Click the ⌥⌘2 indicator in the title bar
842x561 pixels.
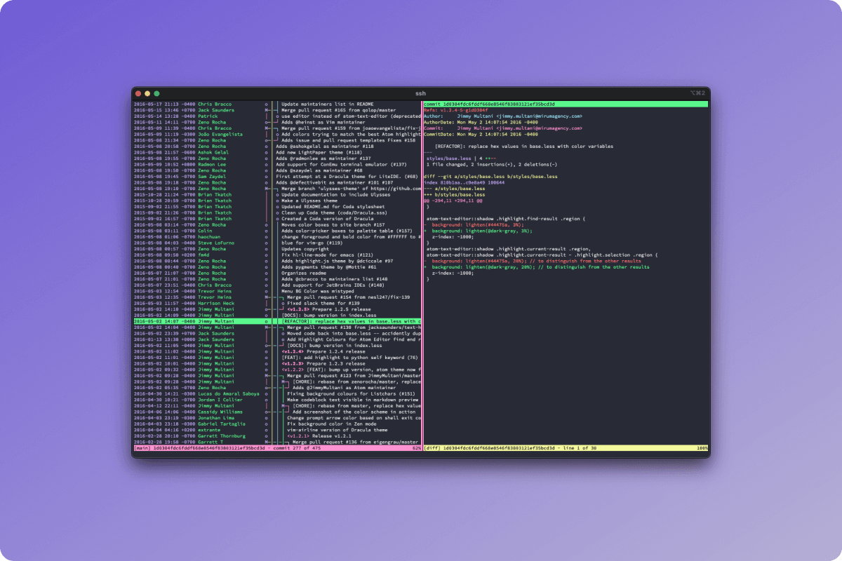(x=698, y=92)
